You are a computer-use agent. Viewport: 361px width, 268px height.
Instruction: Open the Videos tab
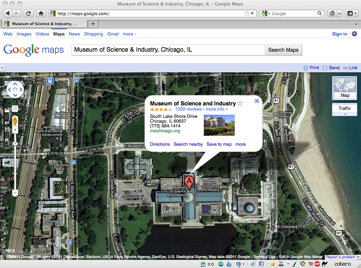coord(42,34)
